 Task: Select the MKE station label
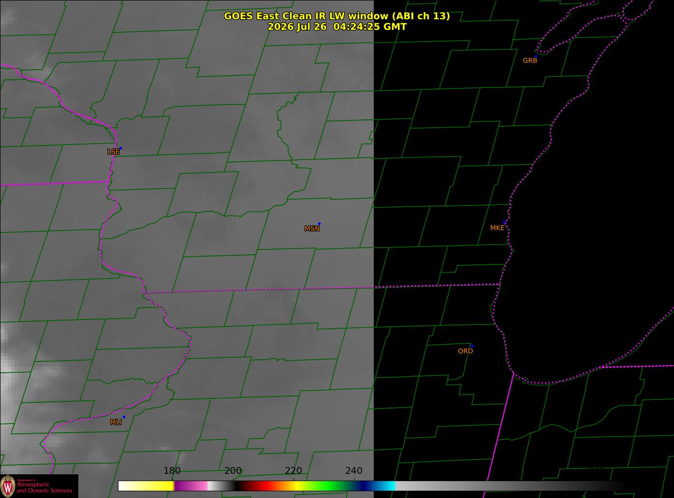click(x=497, y=228)
